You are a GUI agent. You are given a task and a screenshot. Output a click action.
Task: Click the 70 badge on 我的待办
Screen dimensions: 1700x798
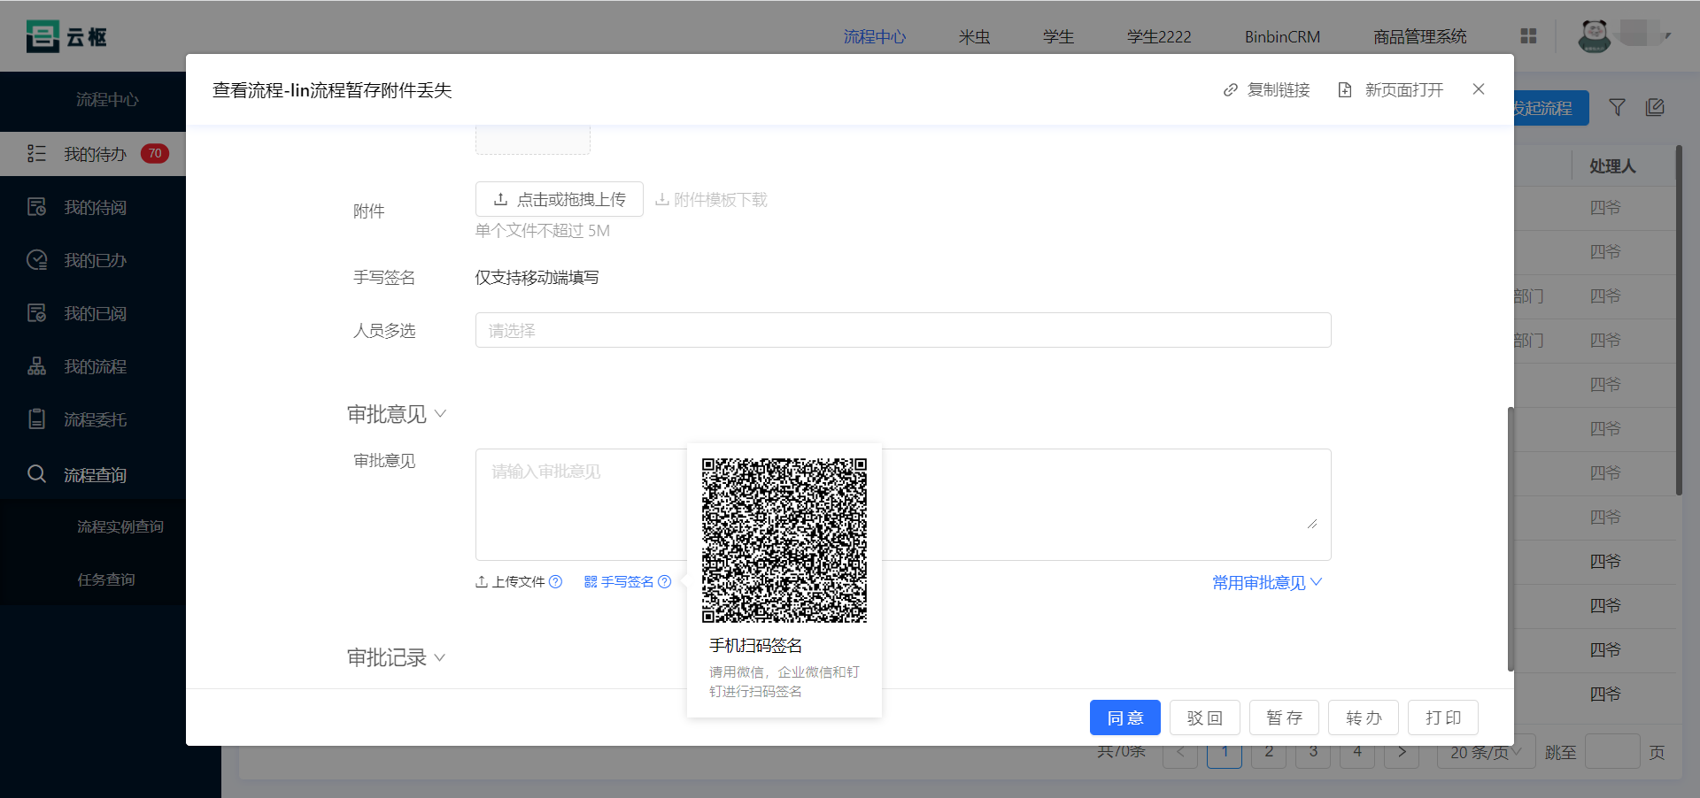click(155, 154)
